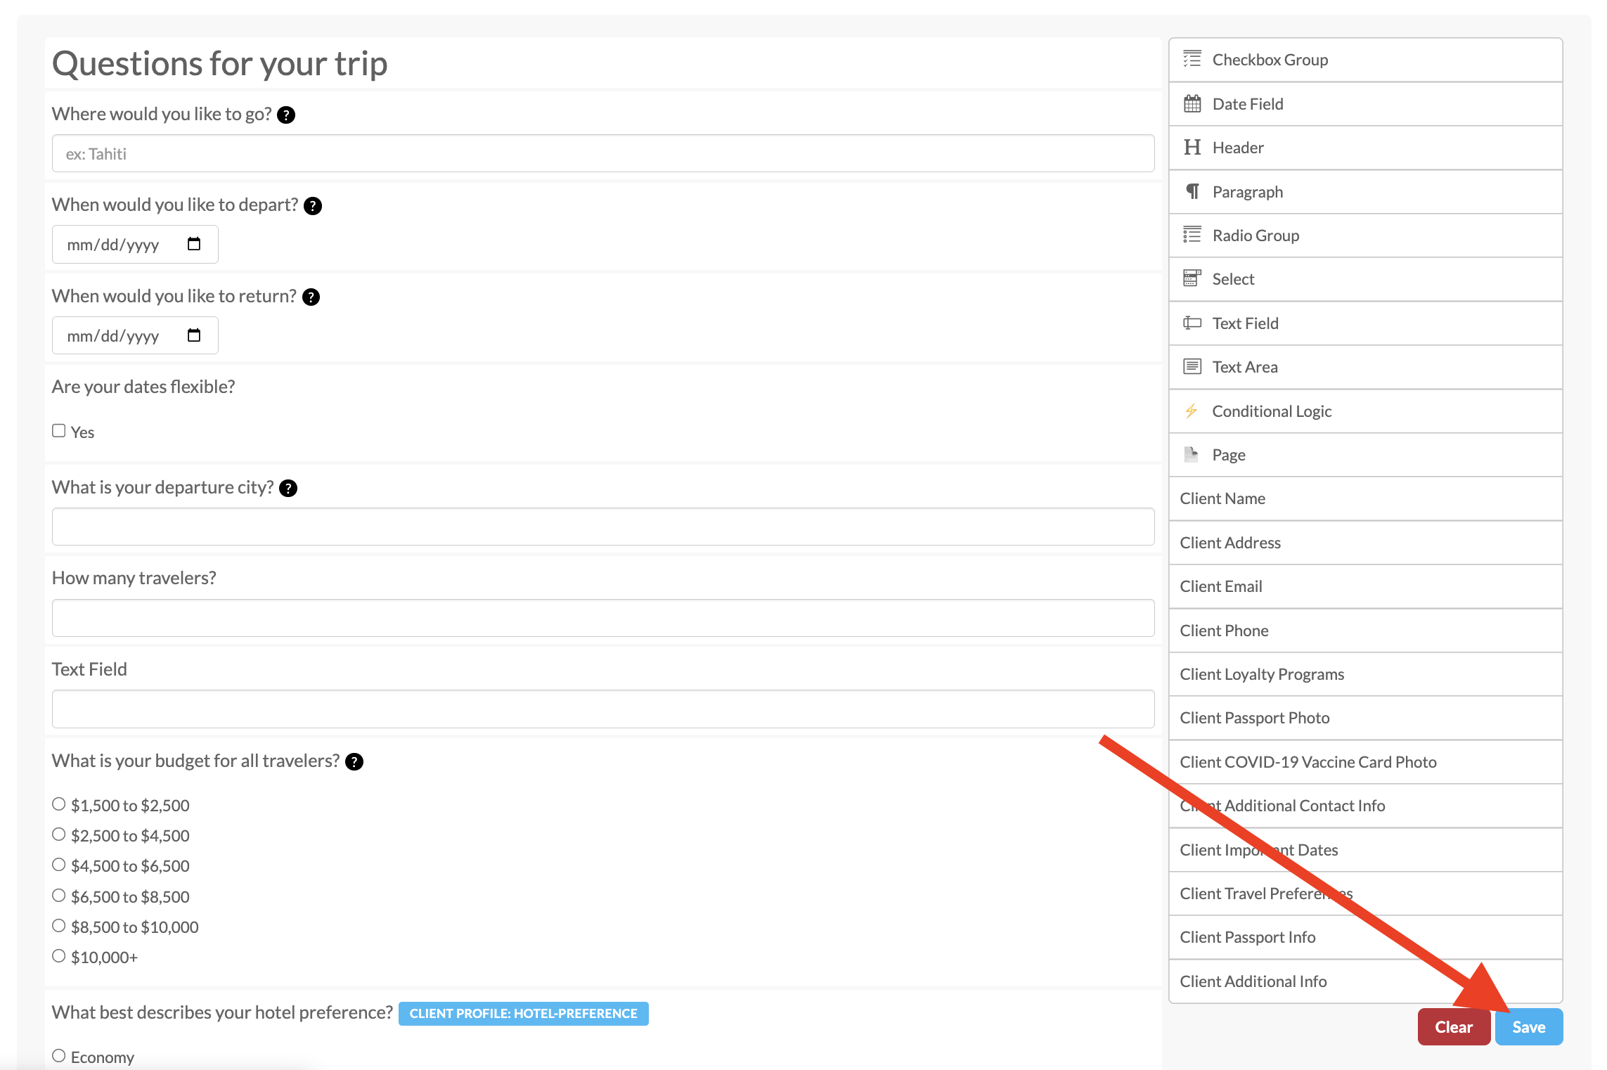The image size is (1607, 1070).
Task: Click the Date Field calendar icon
Action: pos(1192,104)
